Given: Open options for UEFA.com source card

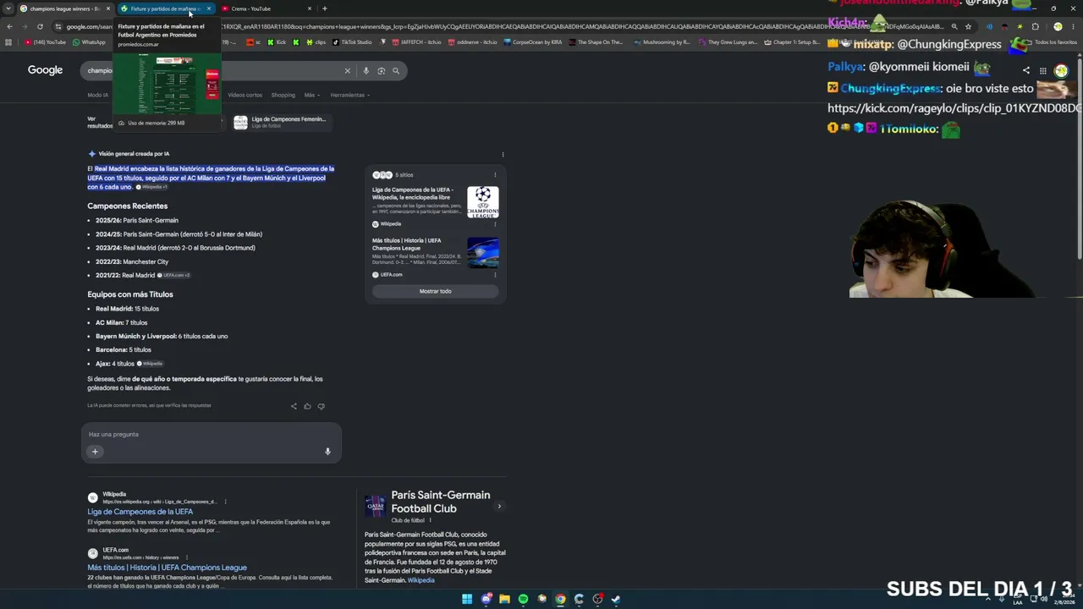Looking at the screenshot, I should click(x=495, y=275).
